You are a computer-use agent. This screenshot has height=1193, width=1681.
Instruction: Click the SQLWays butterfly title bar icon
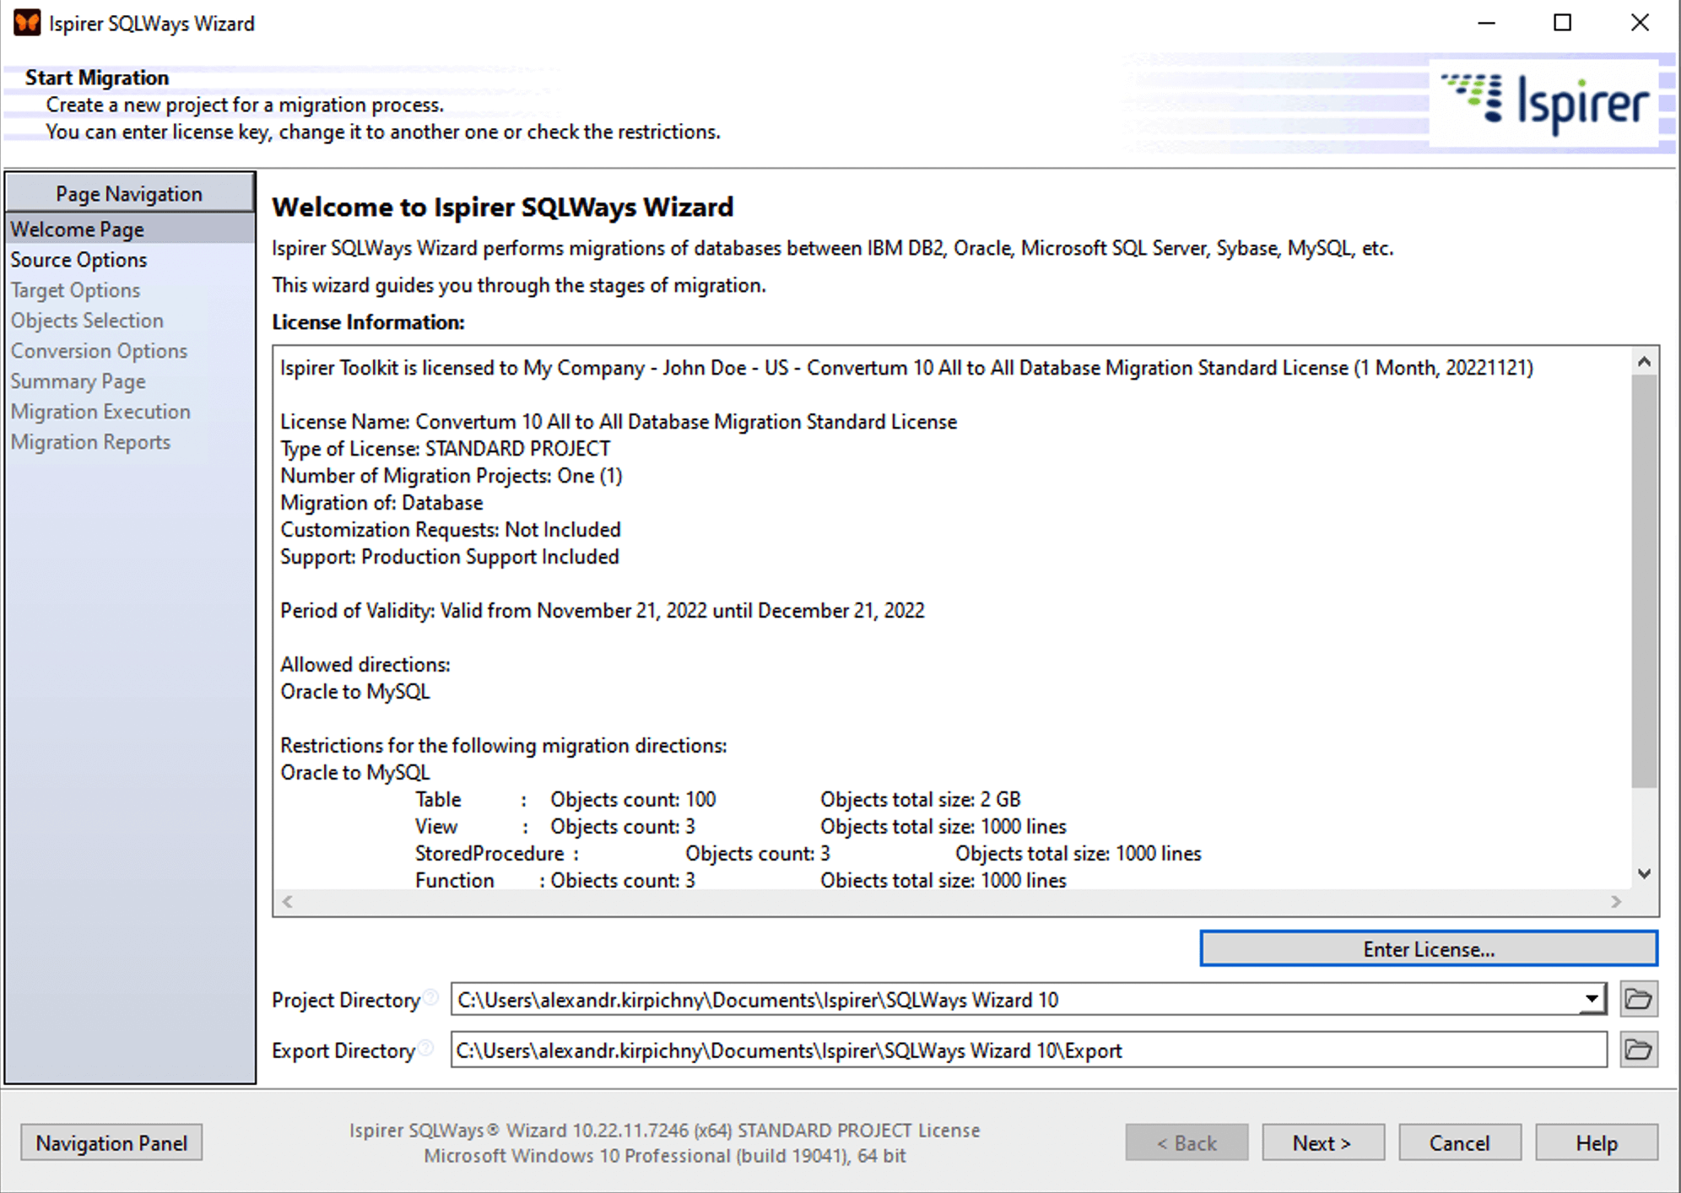click(26, 23)
